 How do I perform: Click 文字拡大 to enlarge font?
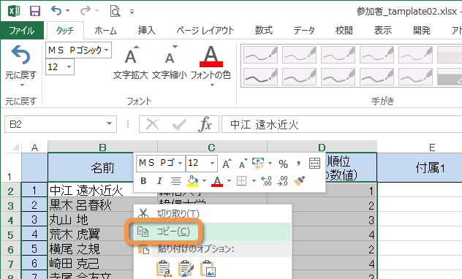click(x=131, y=62)
